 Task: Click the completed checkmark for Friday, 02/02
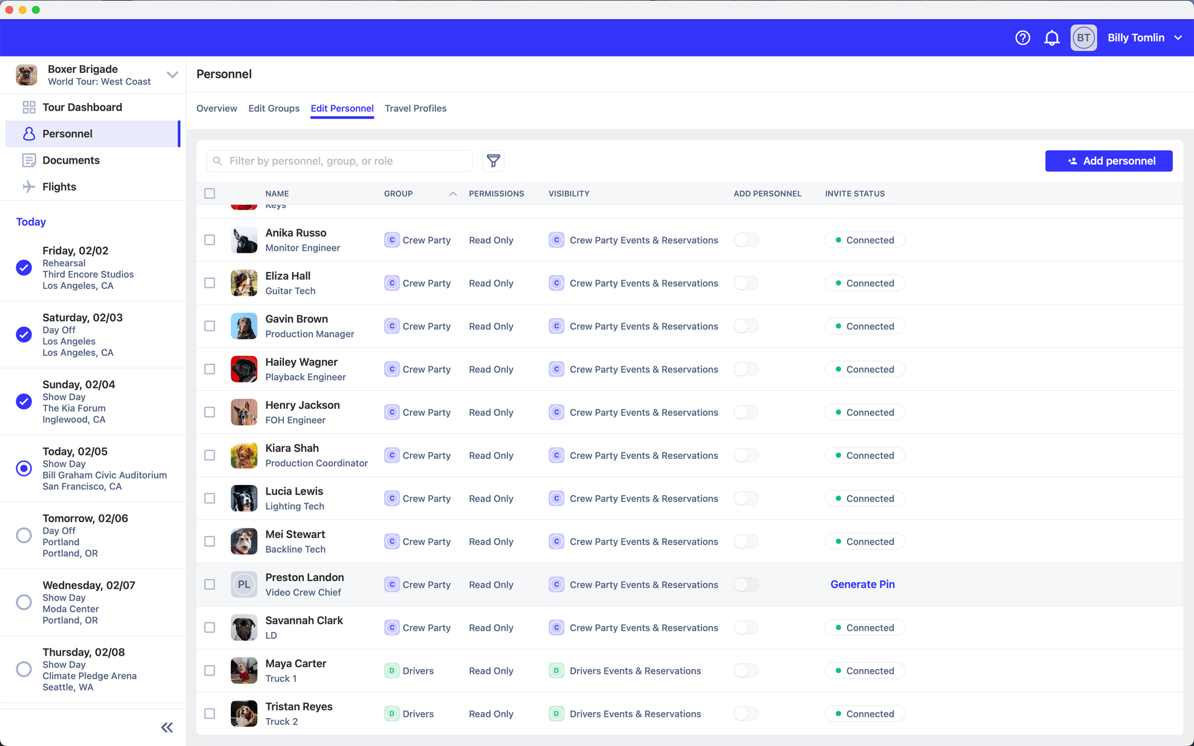(24, 268)
